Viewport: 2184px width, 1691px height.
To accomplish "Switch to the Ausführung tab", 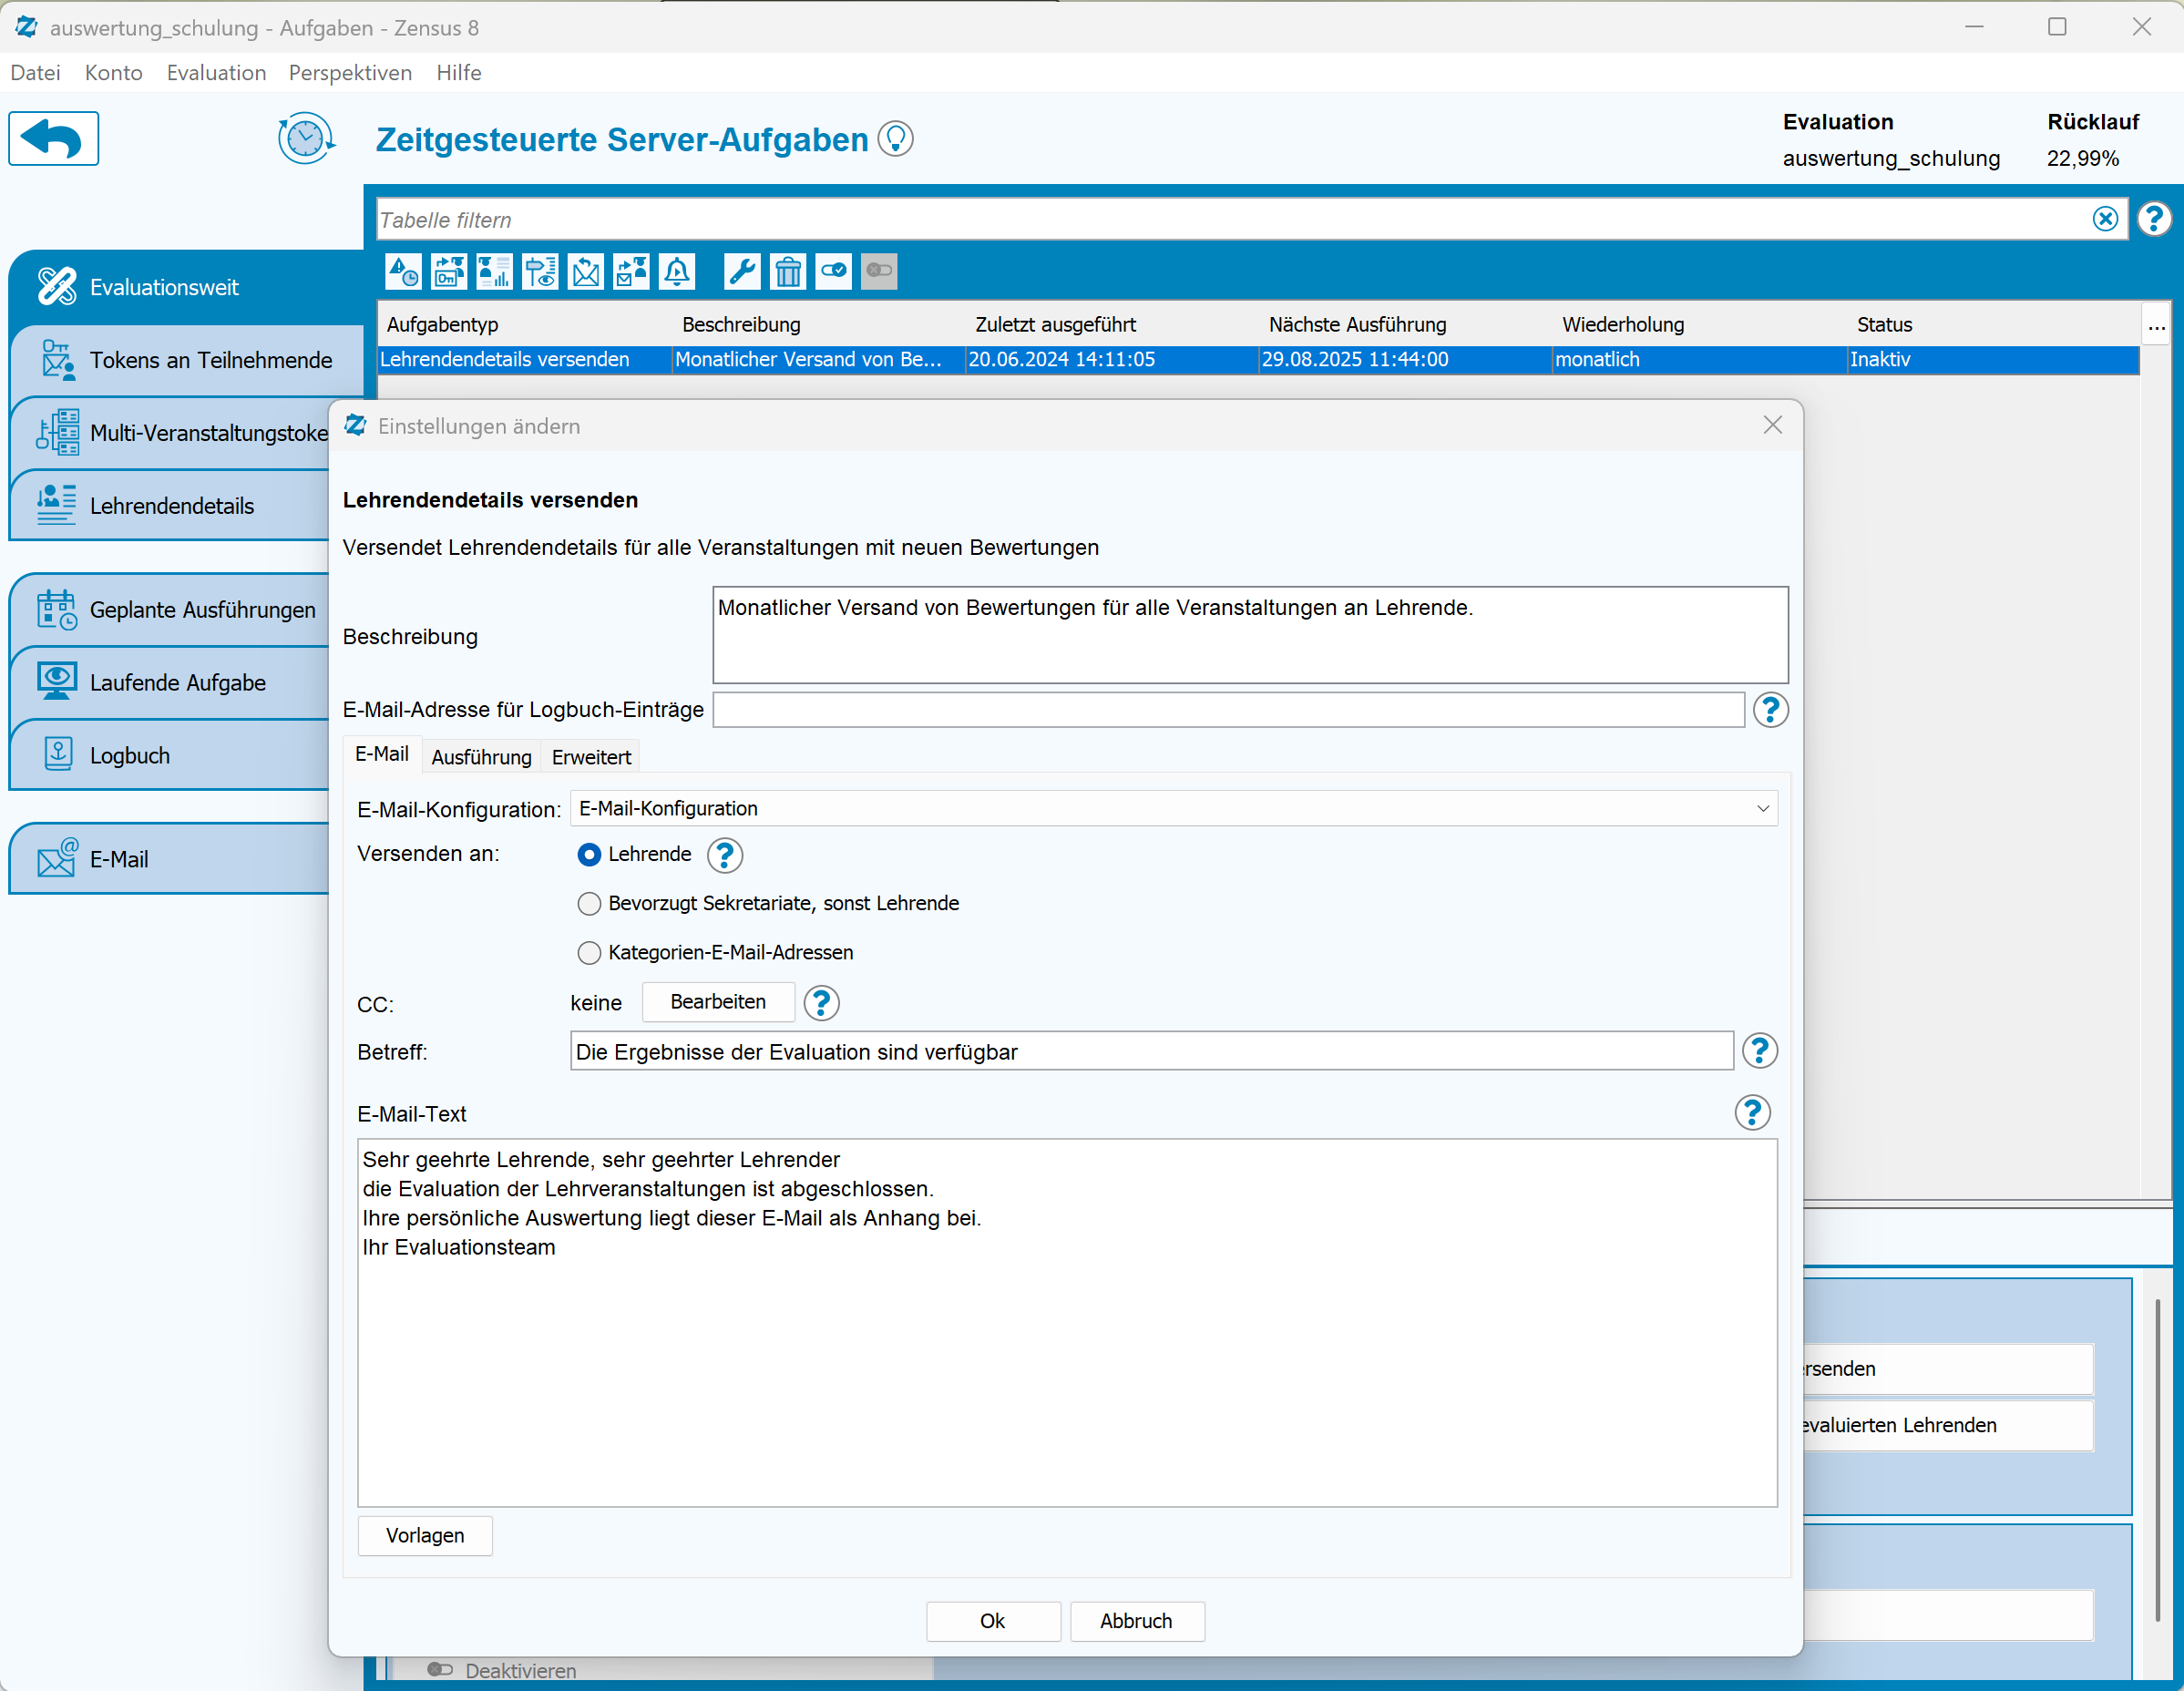I will point(481,757).
